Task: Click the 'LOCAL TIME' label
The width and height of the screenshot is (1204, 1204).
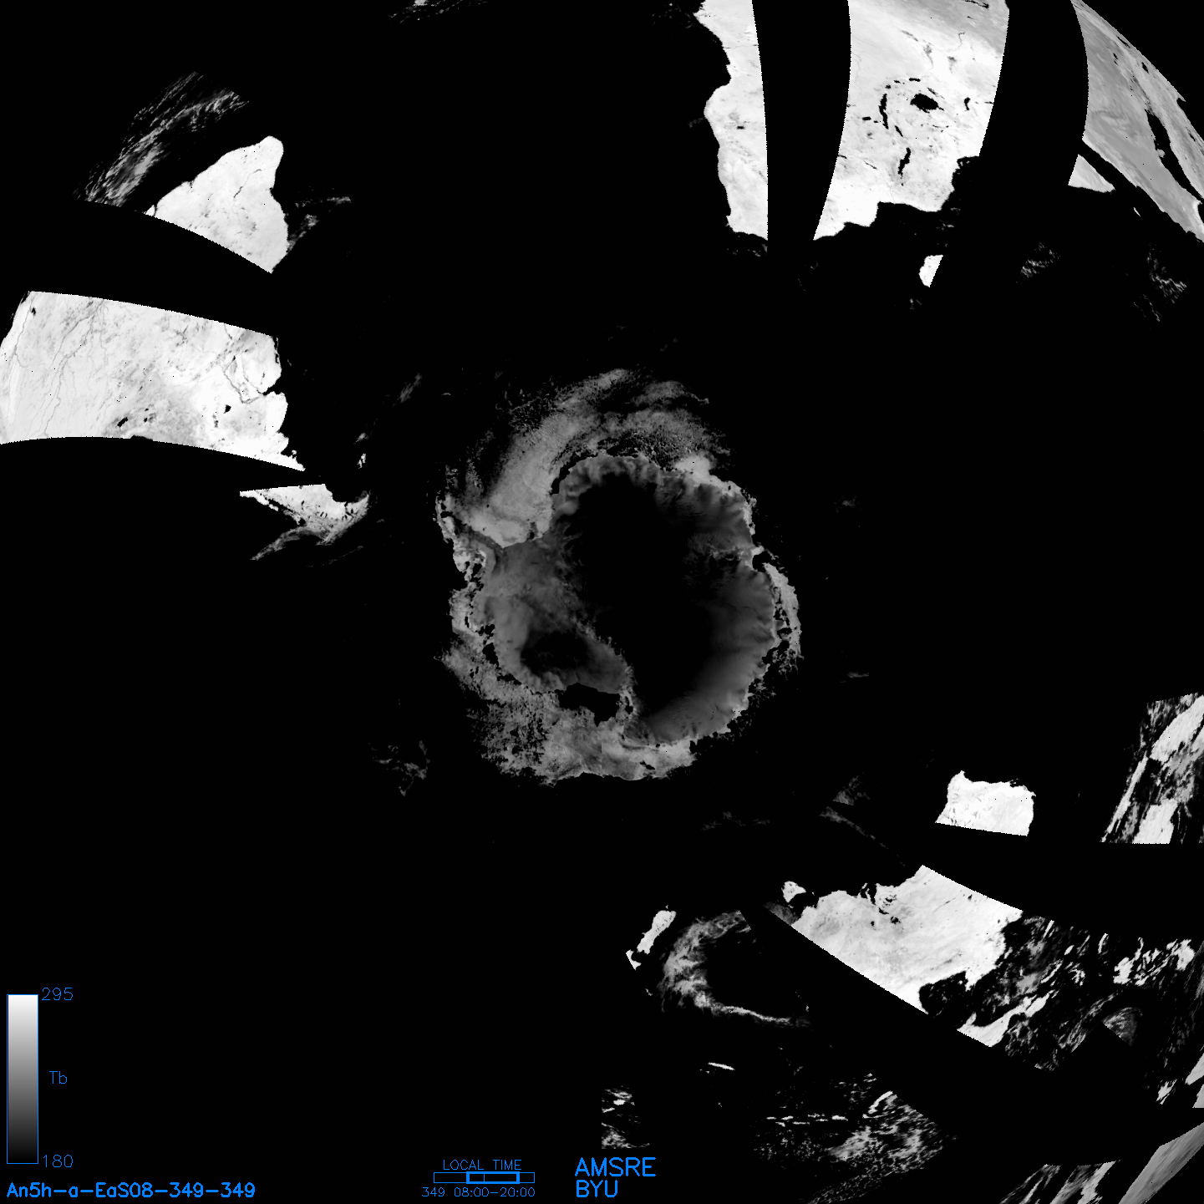Action: pos(482,1165)
